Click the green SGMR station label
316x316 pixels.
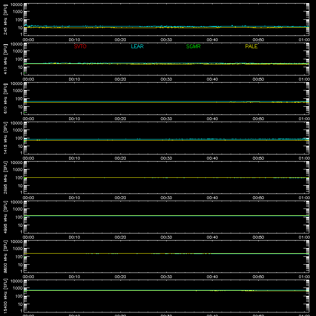(193, 46)
